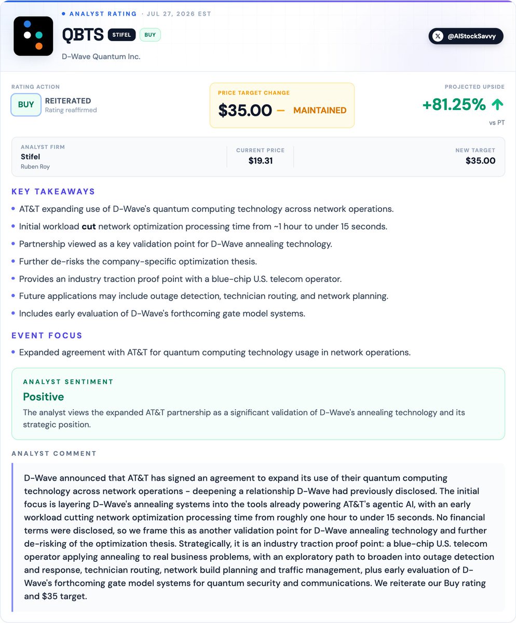The height and width of the screenshot is (623, 516).
Task: Click the +81.25% projected upside value
Action: click(454, 105)
